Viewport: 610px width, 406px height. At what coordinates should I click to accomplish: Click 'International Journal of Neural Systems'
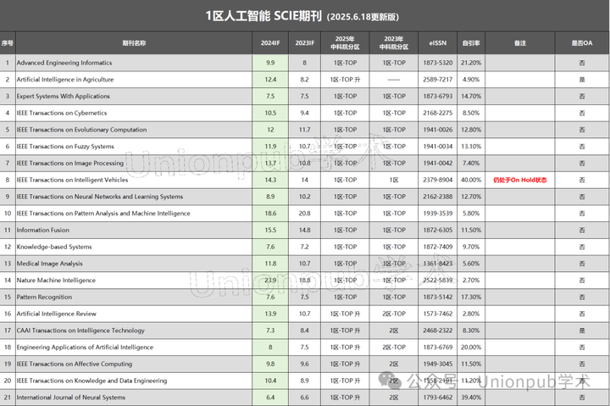point(71,398)
